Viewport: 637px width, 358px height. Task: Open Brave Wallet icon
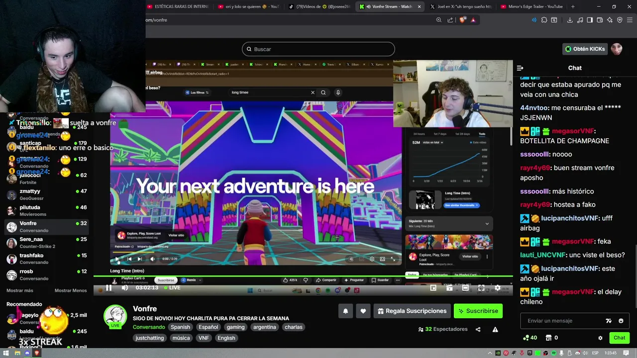(599, 20)
